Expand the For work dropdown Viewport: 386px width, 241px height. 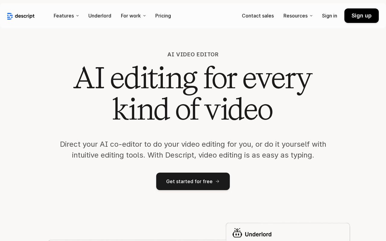tap(131, 16)
